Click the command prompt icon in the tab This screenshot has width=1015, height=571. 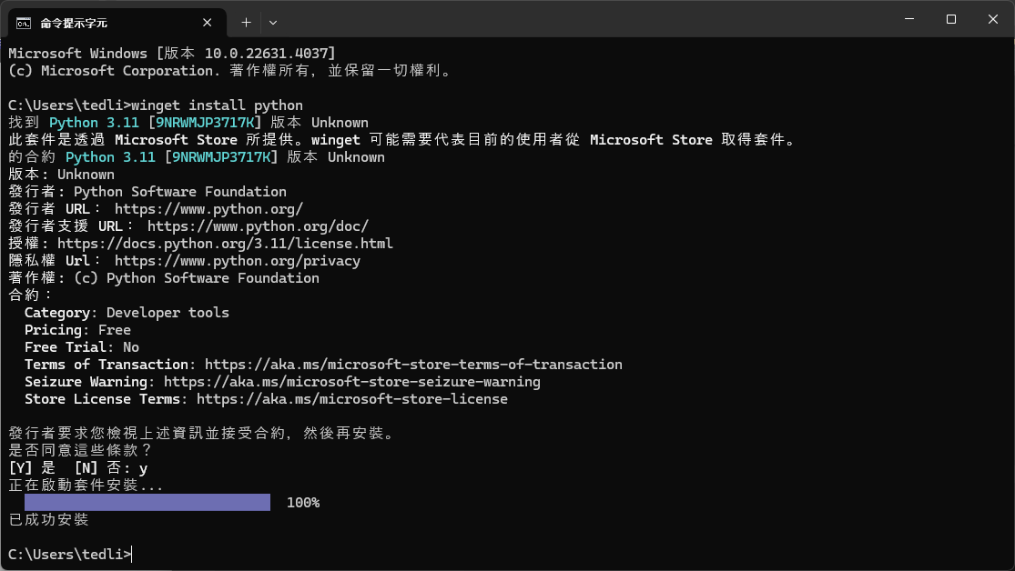[25, 21]
